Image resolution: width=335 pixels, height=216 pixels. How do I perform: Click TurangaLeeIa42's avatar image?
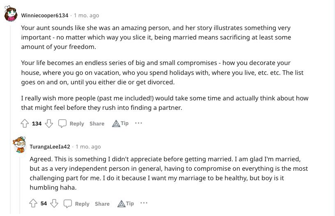click(19, 145)
